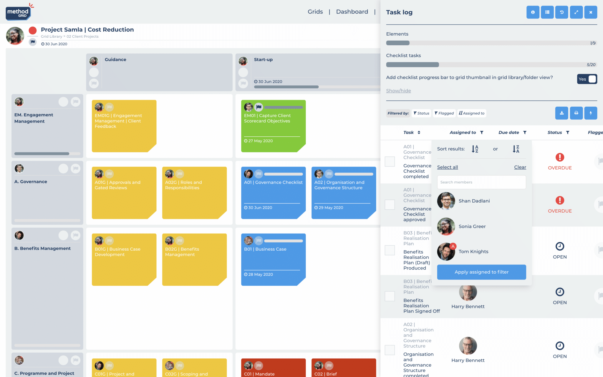
Task: Click into the Search members field
Action: tap(481, 182)
